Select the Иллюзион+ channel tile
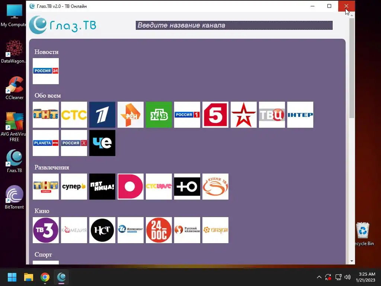This screenshot has height=286, width=381. tap(131, 230)
